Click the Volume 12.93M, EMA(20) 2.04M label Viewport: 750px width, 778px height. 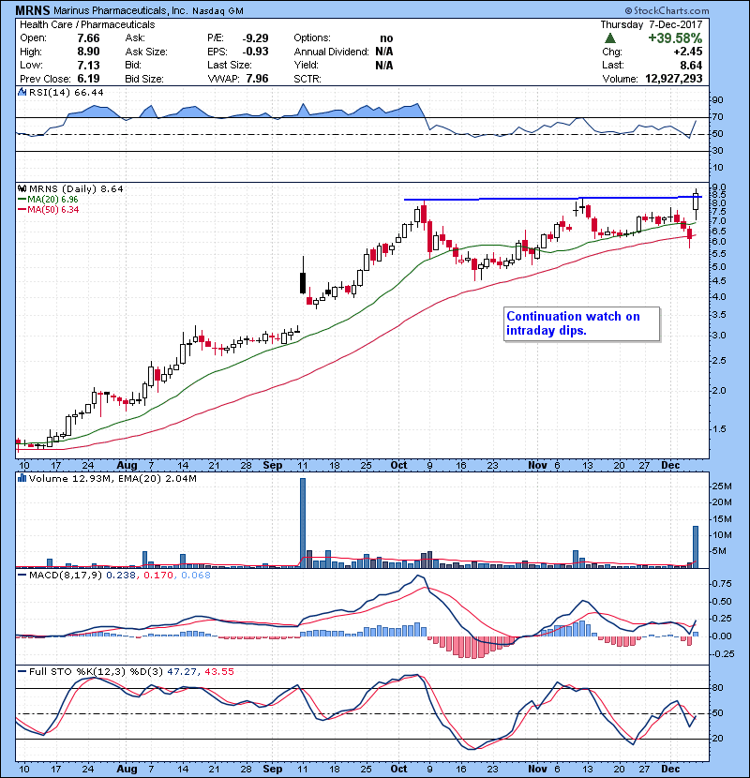click(x=112, y=478)
